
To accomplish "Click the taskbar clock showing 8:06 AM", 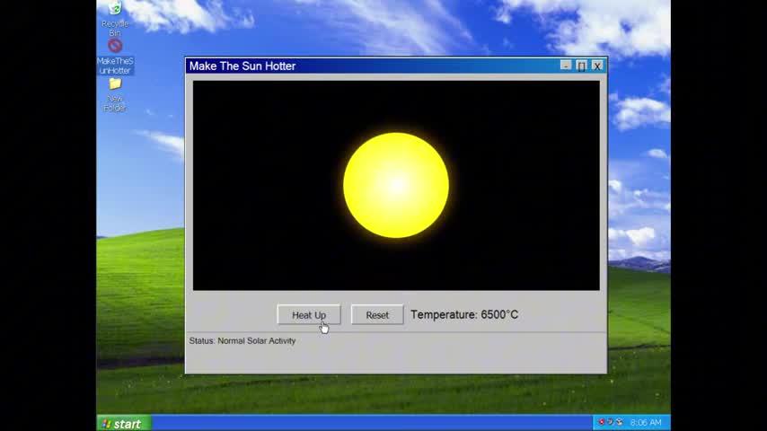I will pos(646,423).
